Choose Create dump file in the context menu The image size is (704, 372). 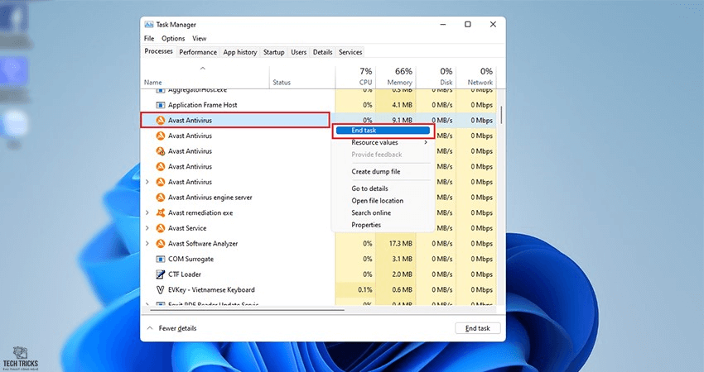pyautogui.click(x=376, y=171)
